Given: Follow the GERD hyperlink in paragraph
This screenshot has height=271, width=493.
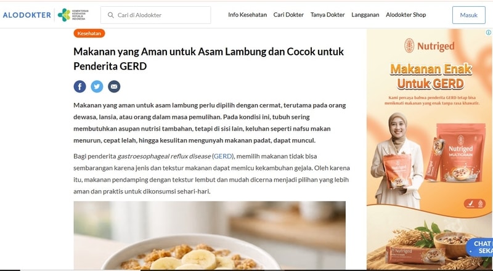Looking at the screenshot, I should tap(223, 156).
